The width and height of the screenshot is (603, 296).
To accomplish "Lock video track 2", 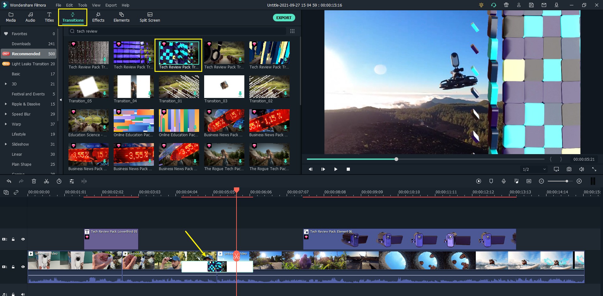I will (13, 239).
